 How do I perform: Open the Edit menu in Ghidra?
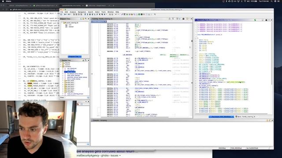point(67,12)
